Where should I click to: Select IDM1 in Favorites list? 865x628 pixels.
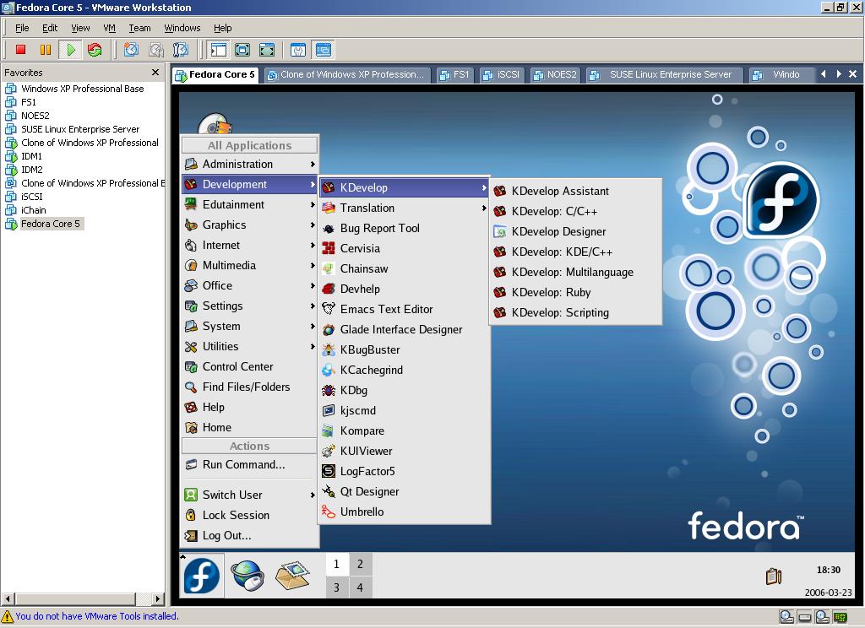tap(31, 156)
